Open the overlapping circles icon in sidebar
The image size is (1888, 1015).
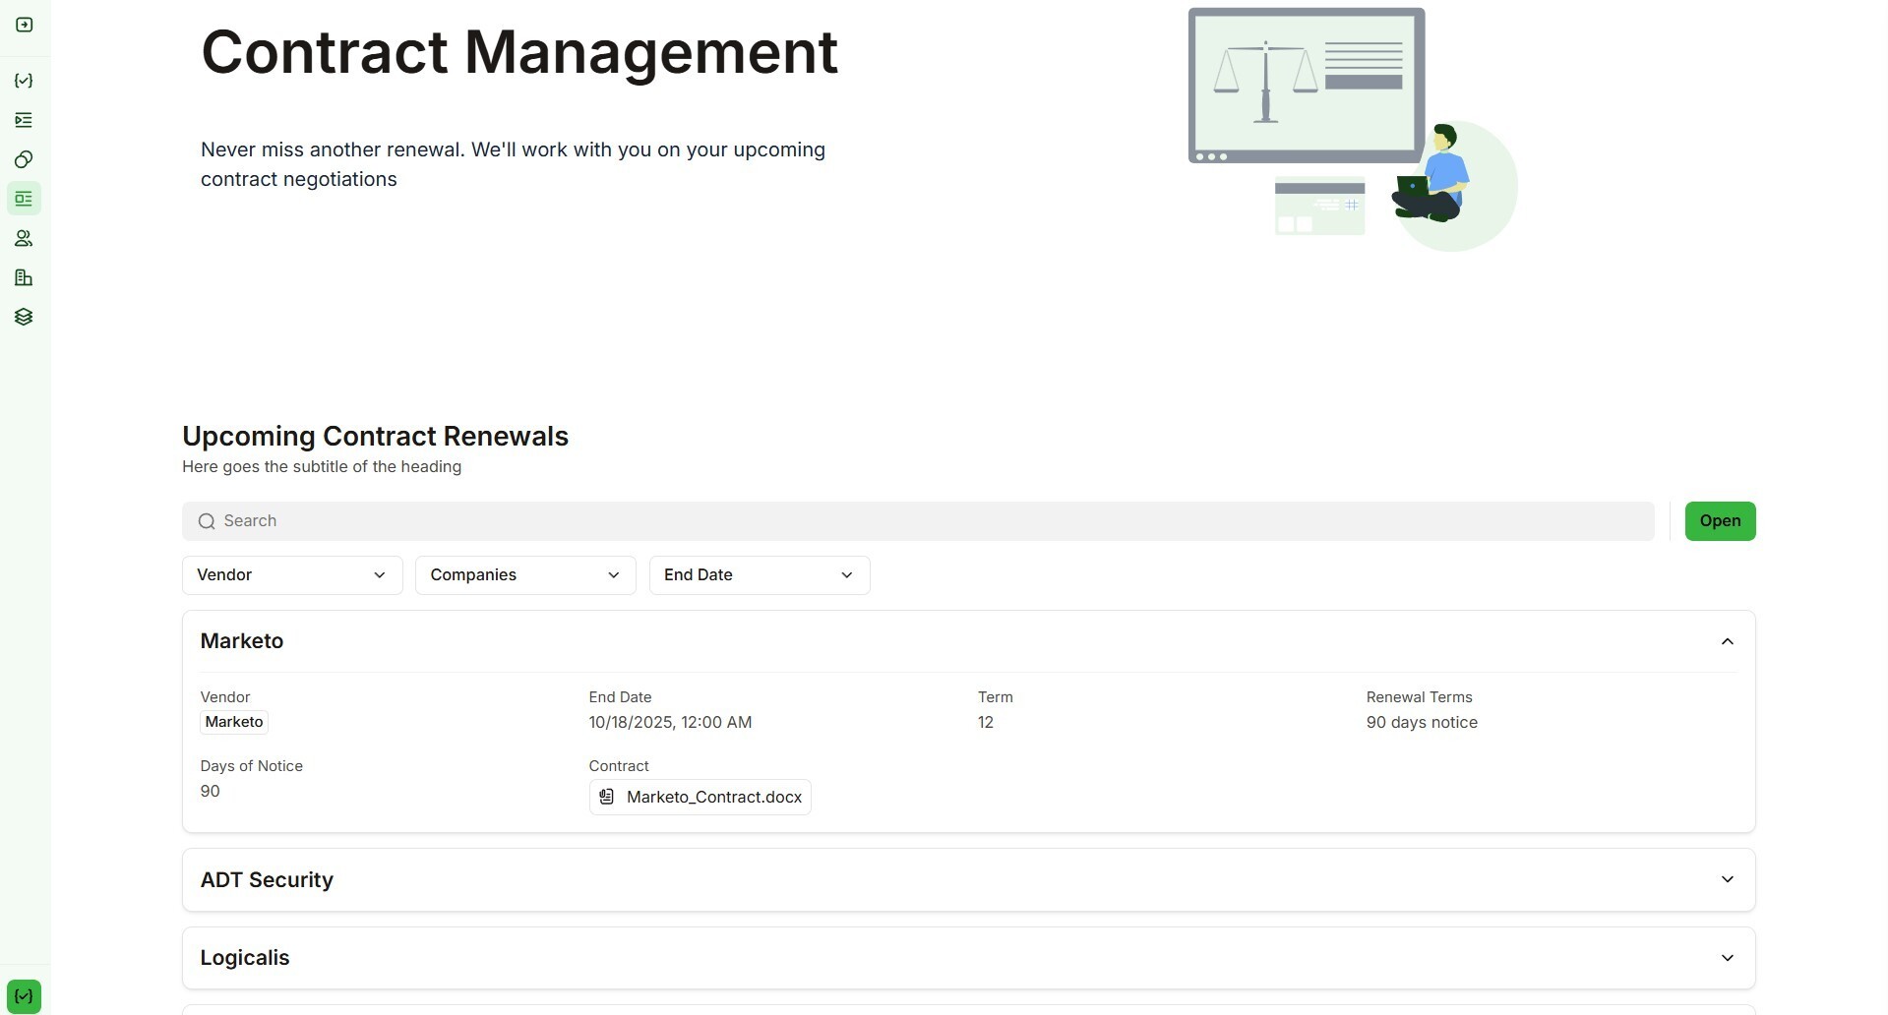point(25,159)
